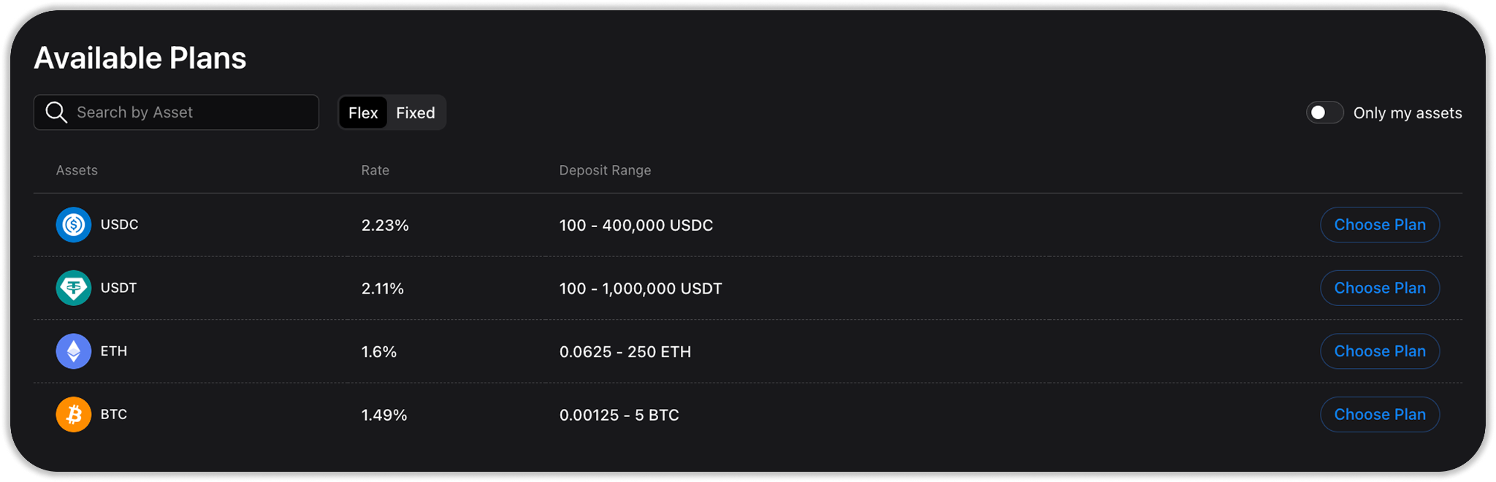
Task: Enable the Only my assets toggle
Action: pyautogui.click(x=1324, y=112)
